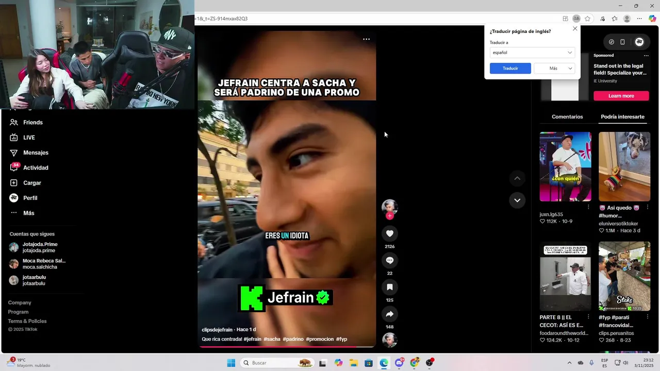The image size is (660, 371).
Task: Open juxn.lg635 recommended video thumbnail
Action: coord(566,166)
